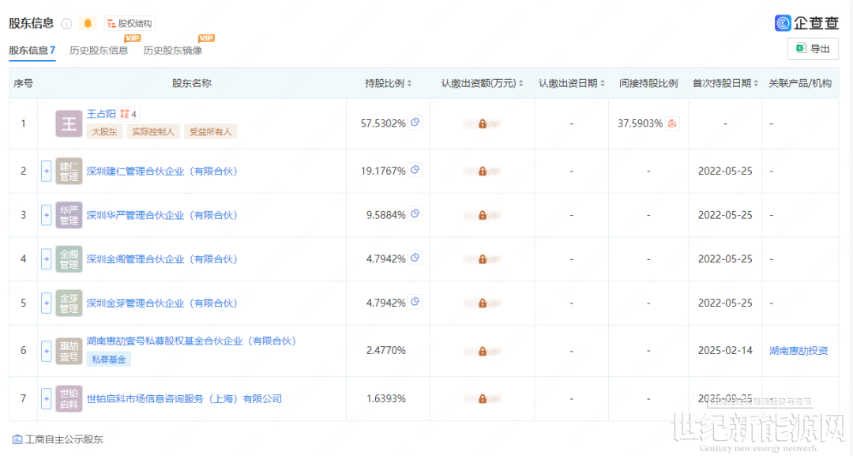Open pie chart icon next to 57.5302%

point(415,122)
